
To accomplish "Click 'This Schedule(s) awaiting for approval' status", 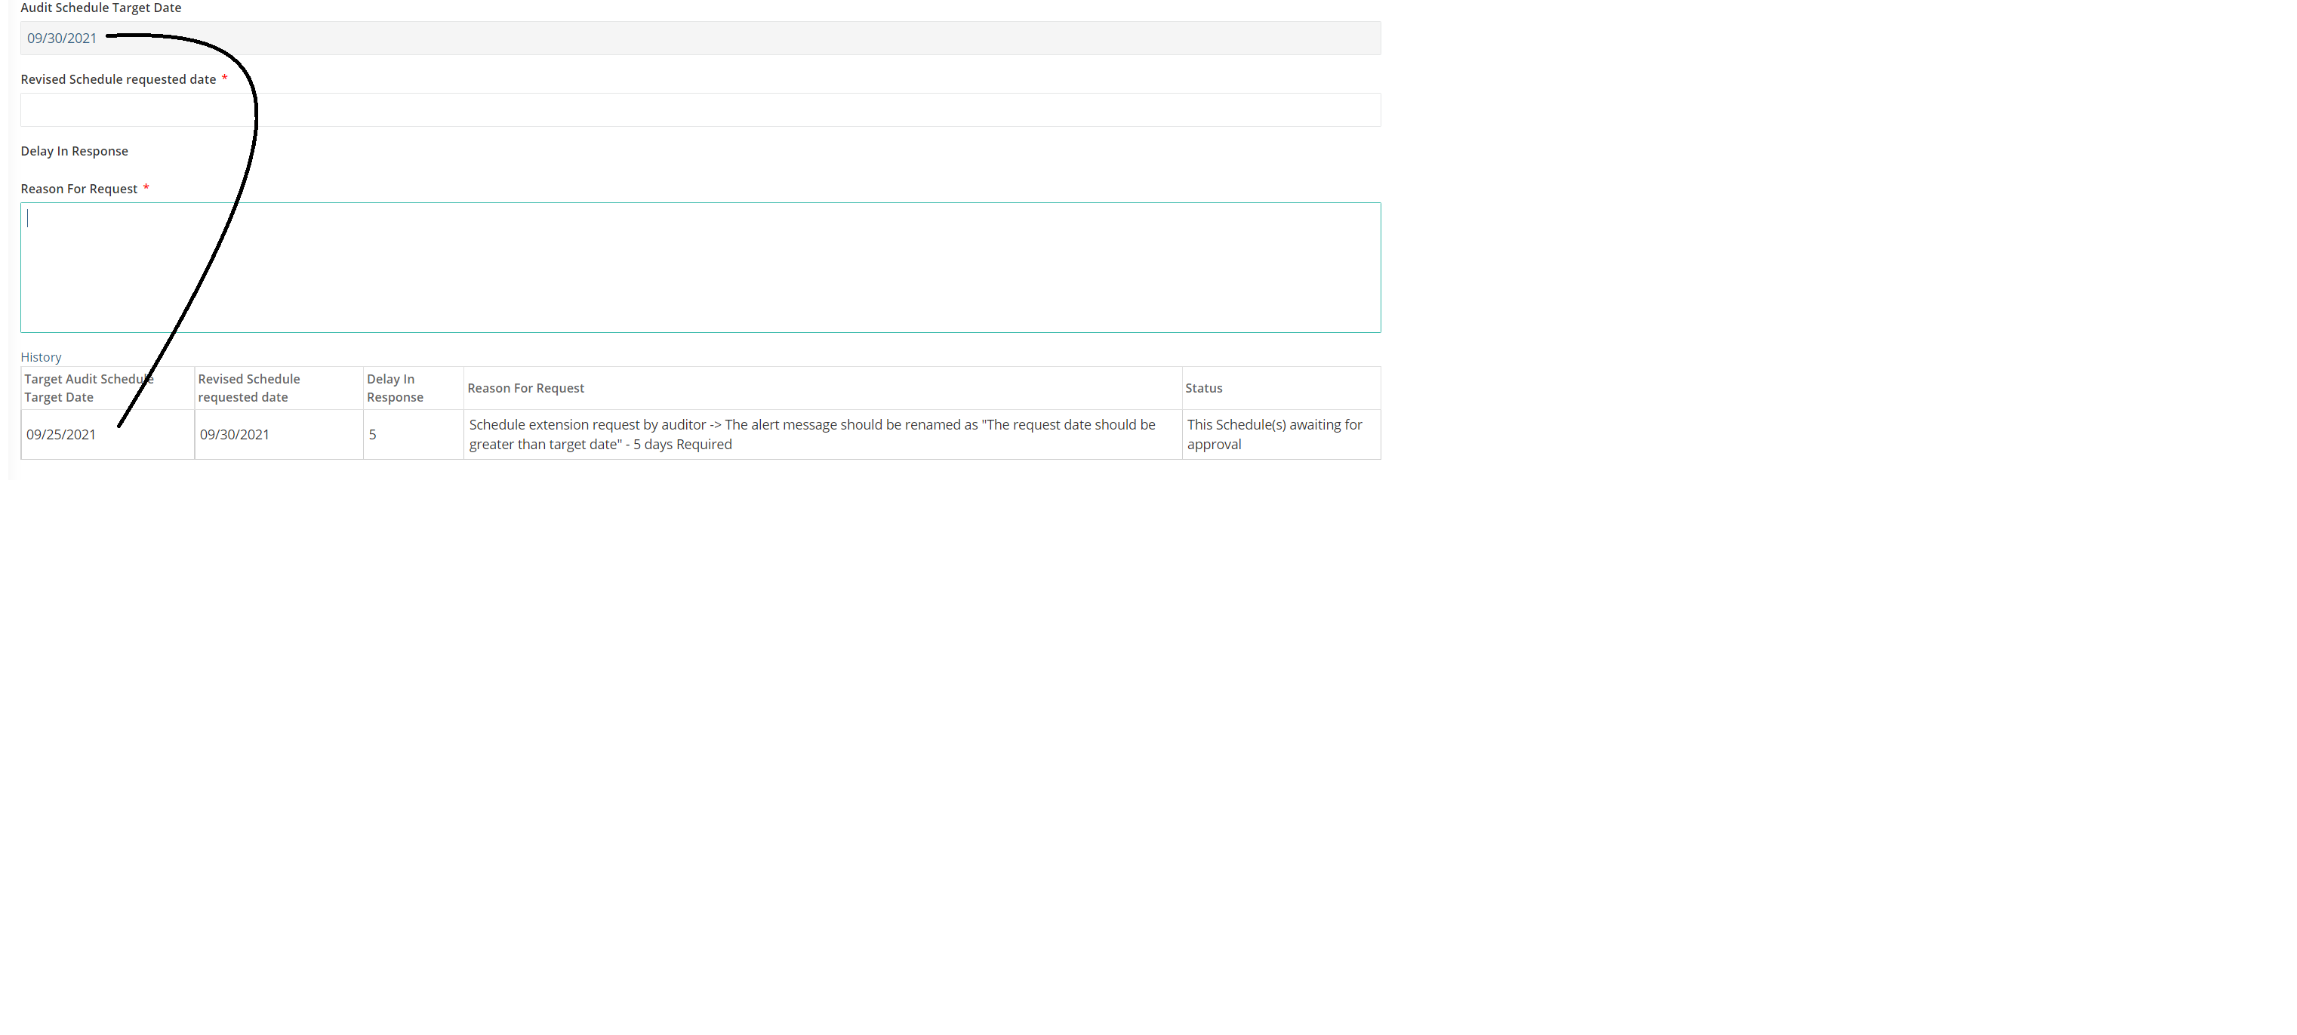I will [x=1282, y=434].
